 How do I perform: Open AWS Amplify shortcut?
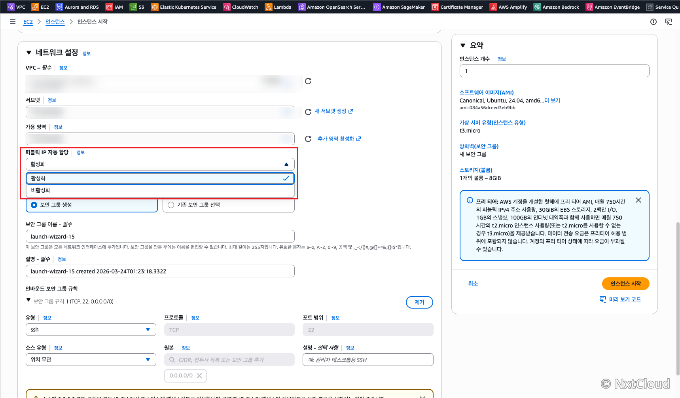[x=508, y=7]
